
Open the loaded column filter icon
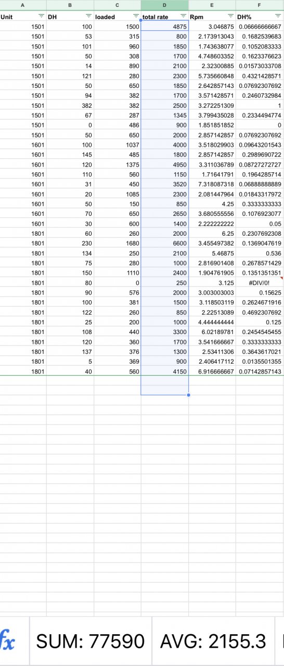click(x=136, y=17)
